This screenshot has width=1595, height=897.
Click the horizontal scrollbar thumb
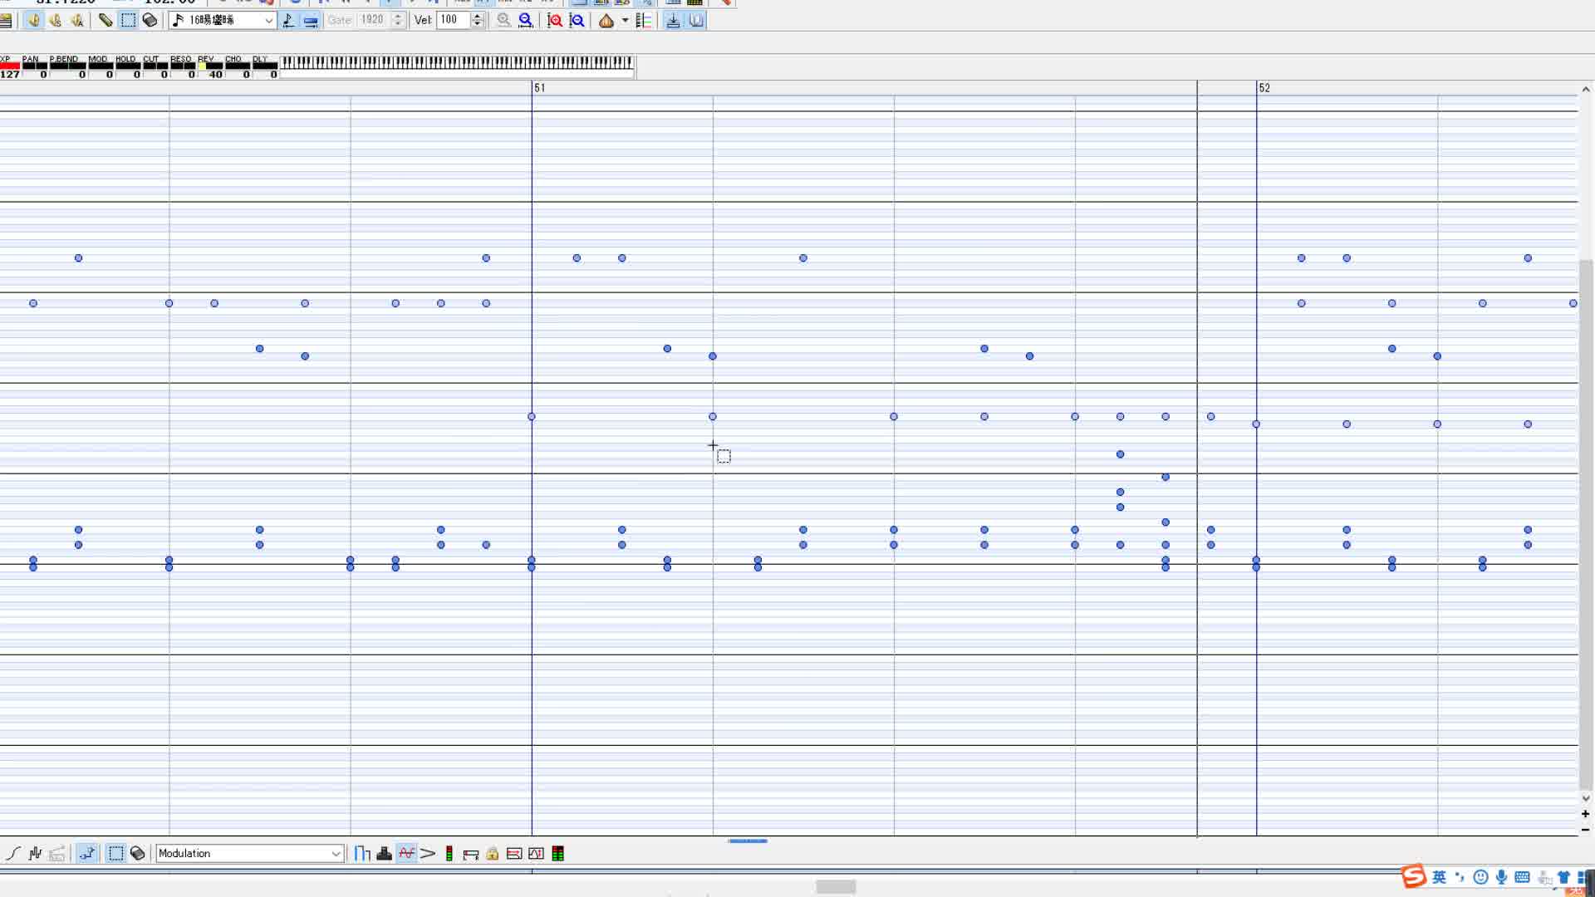click(x=836, y=887)
